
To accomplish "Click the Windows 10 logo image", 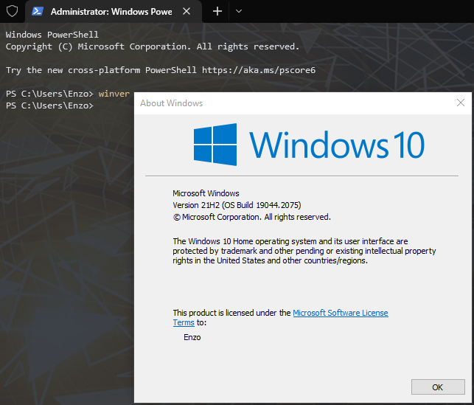I will coord(309,145).
